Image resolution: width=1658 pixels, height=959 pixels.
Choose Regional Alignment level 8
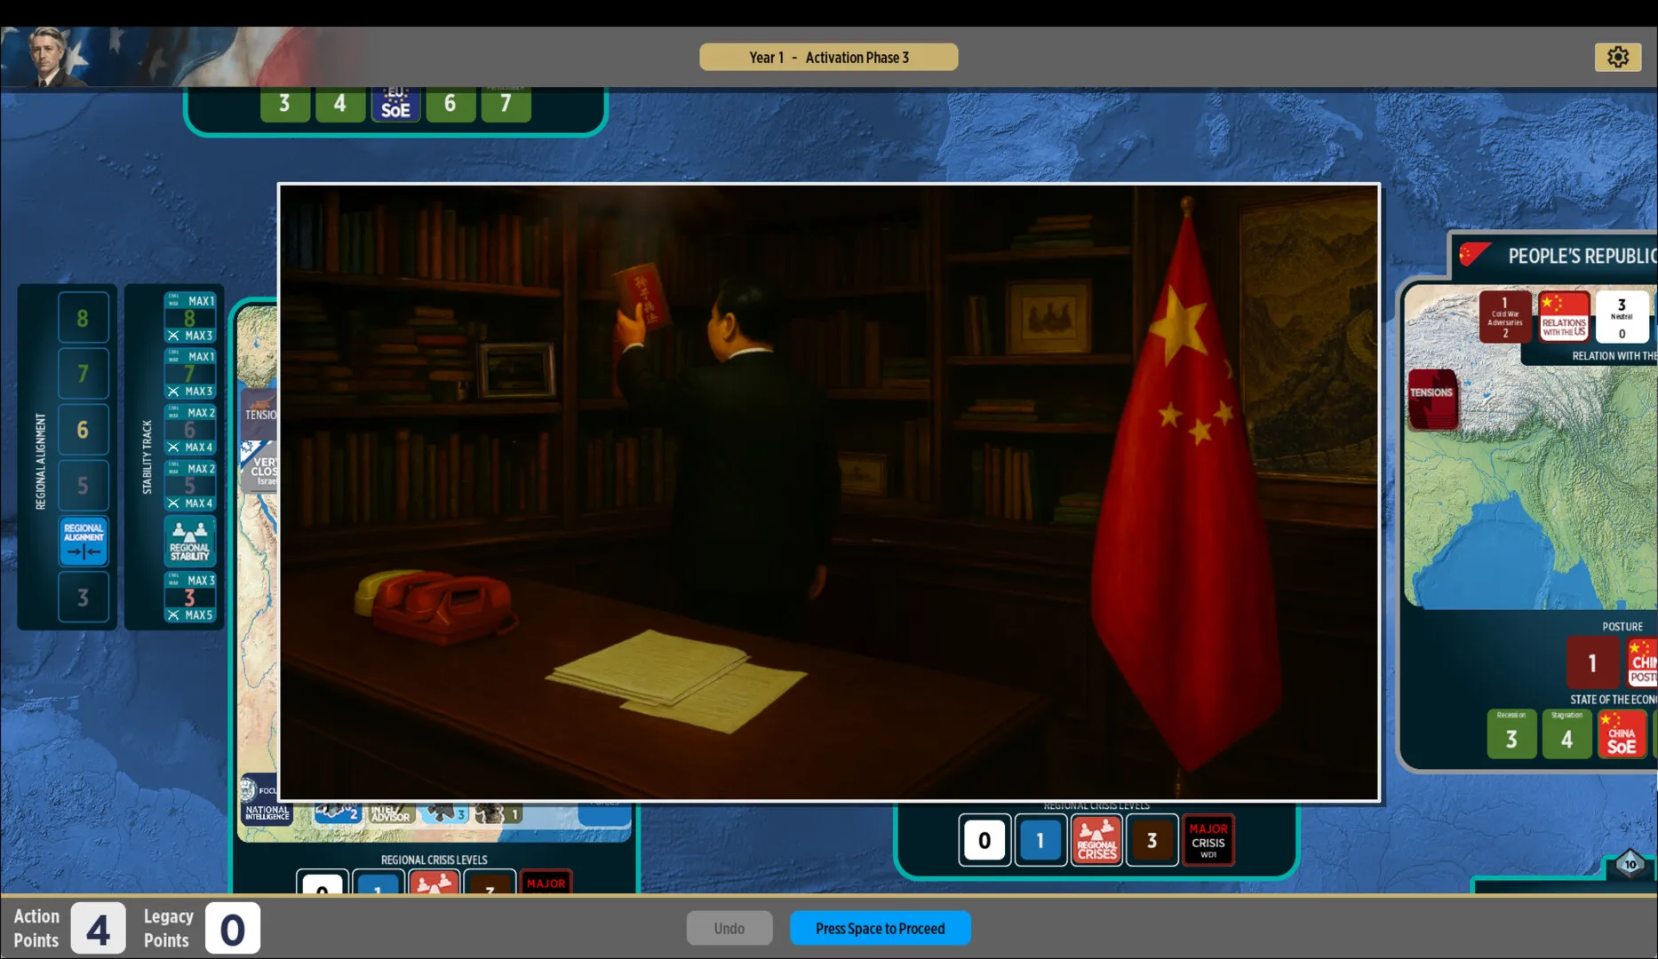[x=84, y=317]
